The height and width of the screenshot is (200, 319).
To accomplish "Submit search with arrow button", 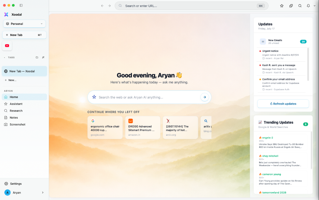I will [205, 97].
